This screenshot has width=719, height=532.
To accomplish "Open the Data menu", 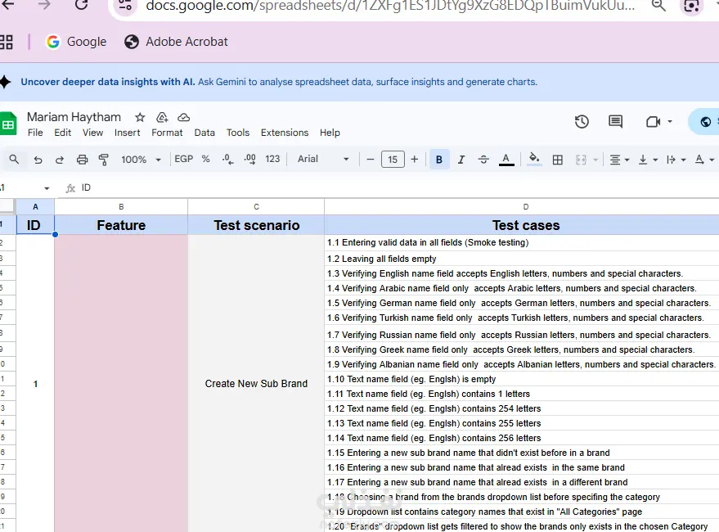I will [x=204, y=133].
